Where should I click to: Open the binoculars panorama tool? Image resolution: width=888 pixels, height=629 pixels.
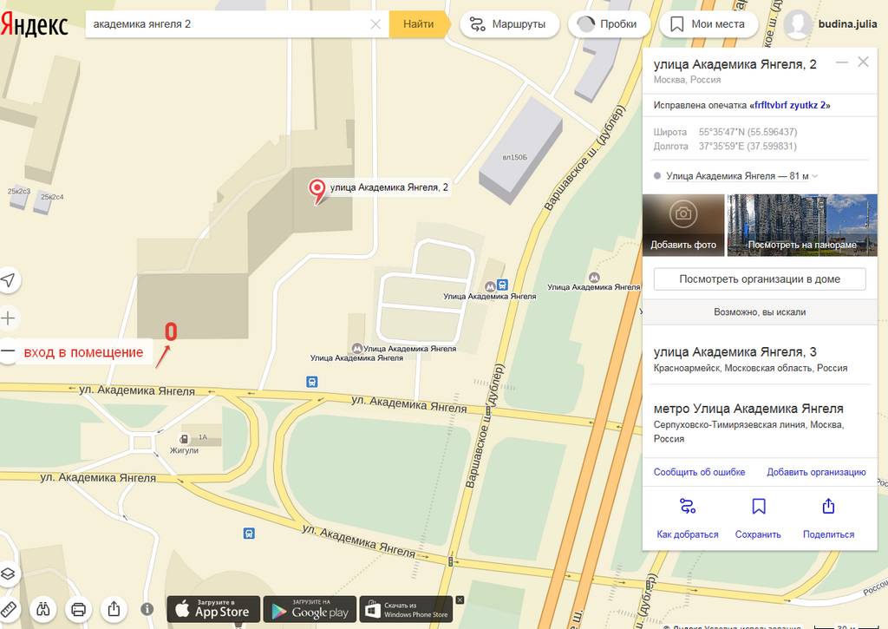[x=43, y=609]
